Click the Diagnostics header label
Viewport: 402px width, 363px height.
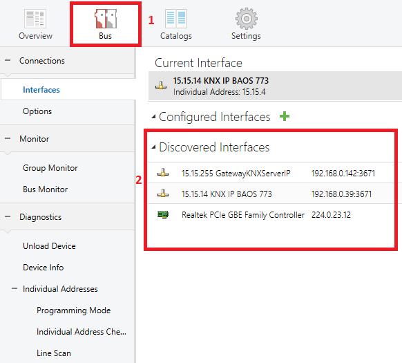coord(41,217)
